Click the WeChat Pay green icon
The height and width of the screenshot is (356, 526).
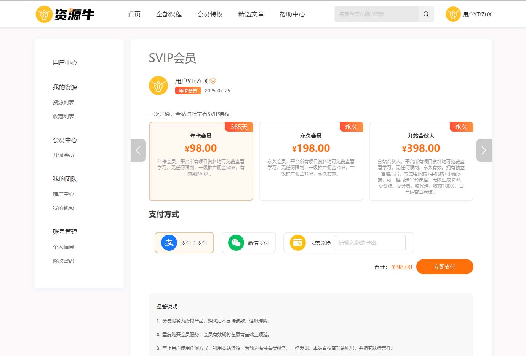point(236,242)
